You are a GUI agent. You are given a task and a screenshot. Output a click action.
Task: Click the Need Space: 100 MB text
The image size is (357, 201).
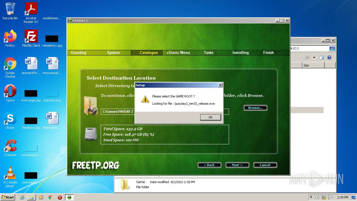(121, 140)
